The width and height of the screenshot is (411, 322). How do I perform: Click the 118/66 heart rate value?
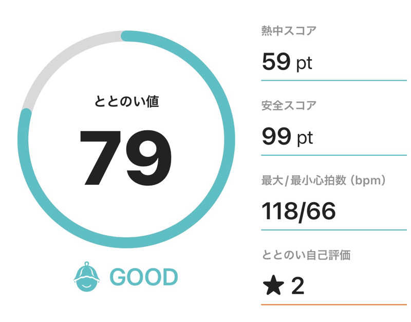click(298, 211)
